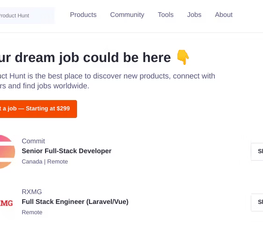Go to the Jobs page
The image size is (263, 226).
pyautogui.click(x=194, y=15)
